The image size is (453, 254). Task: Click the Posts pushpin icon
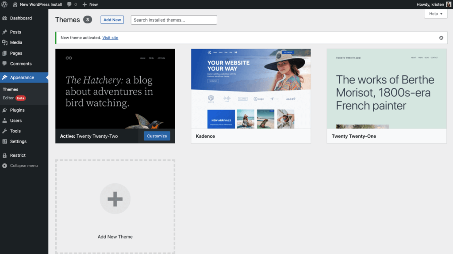tap(4, 32)
